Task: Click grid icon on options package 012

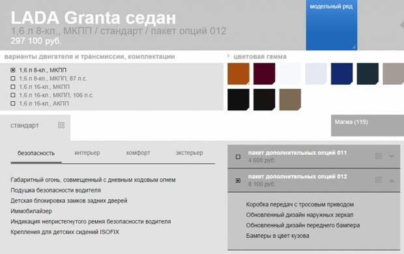Action: 378,180
